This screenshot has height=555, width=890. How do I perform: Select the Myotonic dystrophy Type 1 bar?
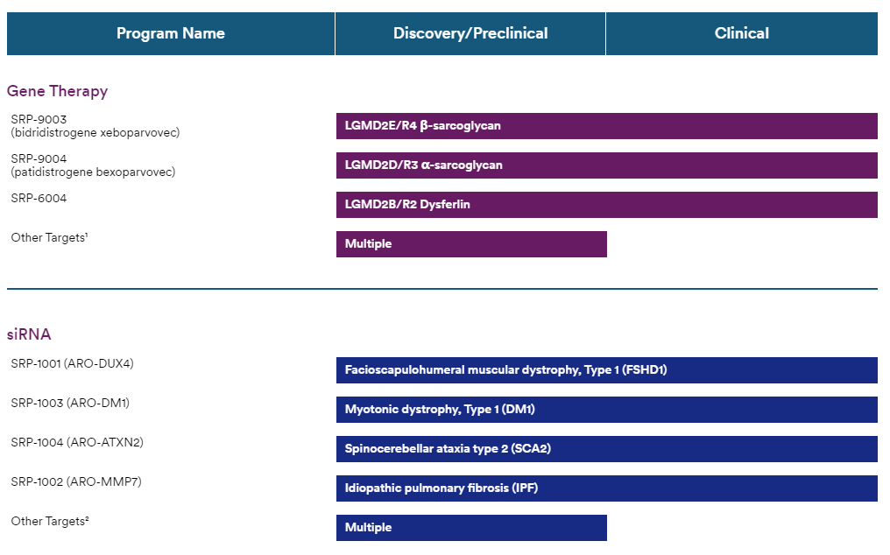[606, 410]
